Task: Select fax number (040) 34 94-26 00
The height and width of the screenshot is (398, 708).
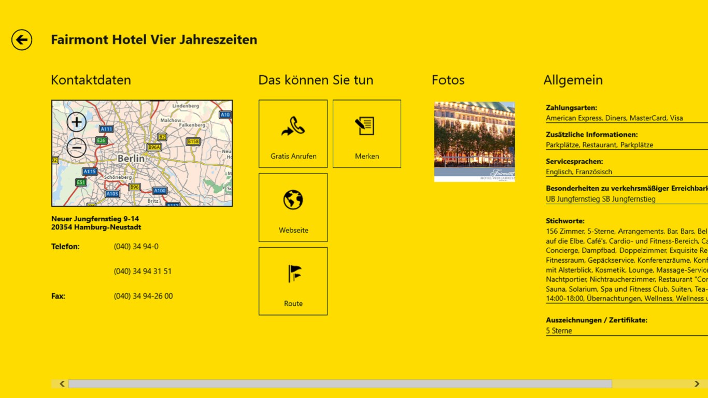Action: (144, 296)
